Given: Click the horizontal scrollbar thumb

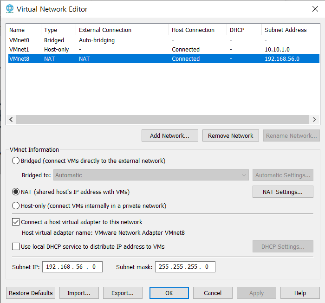Looking at the screenshot, I should coord(162,120).
